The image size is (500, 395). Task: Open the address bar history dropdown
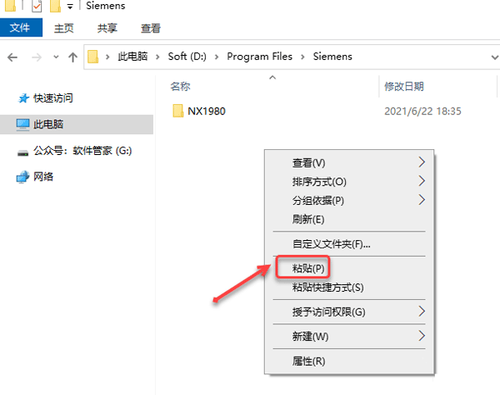coord(494,57)
